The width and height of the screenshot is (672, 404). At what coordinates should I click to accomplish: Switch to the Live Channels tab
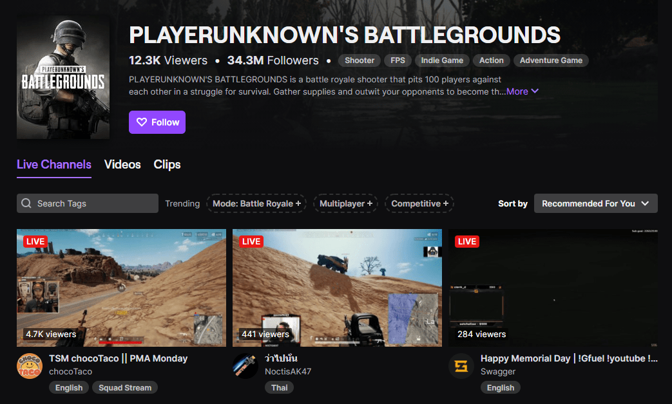click(54, 165)
